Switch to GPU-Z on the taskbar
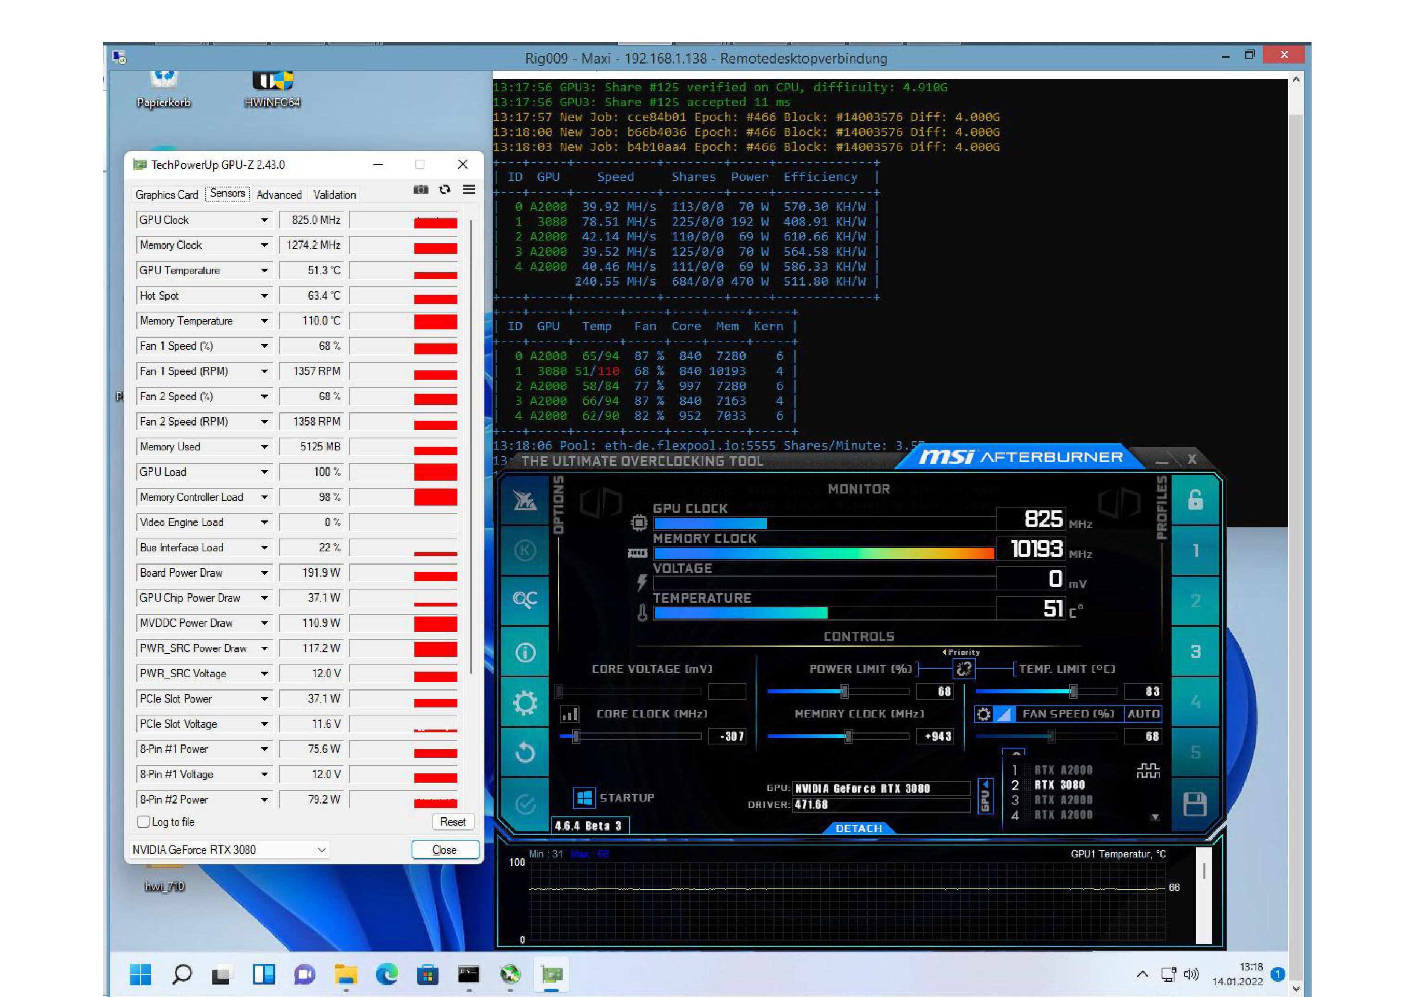 551,974
